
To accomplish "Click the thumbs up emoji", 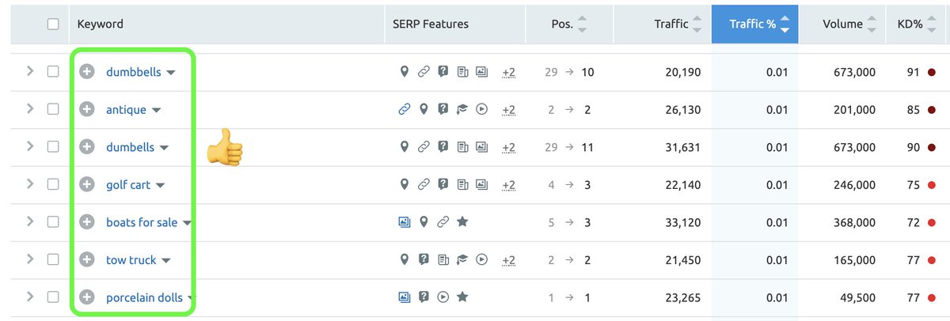I will click(x=224, y=148).
